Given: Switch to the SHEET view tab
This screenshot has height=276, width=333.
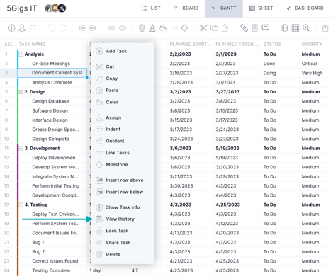Looking at the screenshot, I should 261,8.
